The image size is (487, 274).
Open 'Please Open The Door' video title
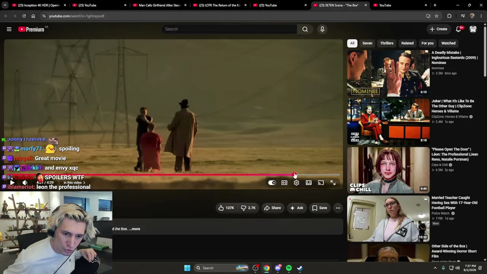tap(455, 154)
